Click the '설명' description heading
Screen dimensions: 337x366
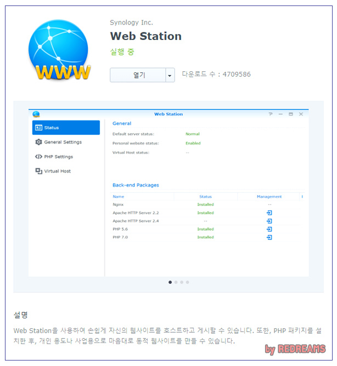point(20,315)
